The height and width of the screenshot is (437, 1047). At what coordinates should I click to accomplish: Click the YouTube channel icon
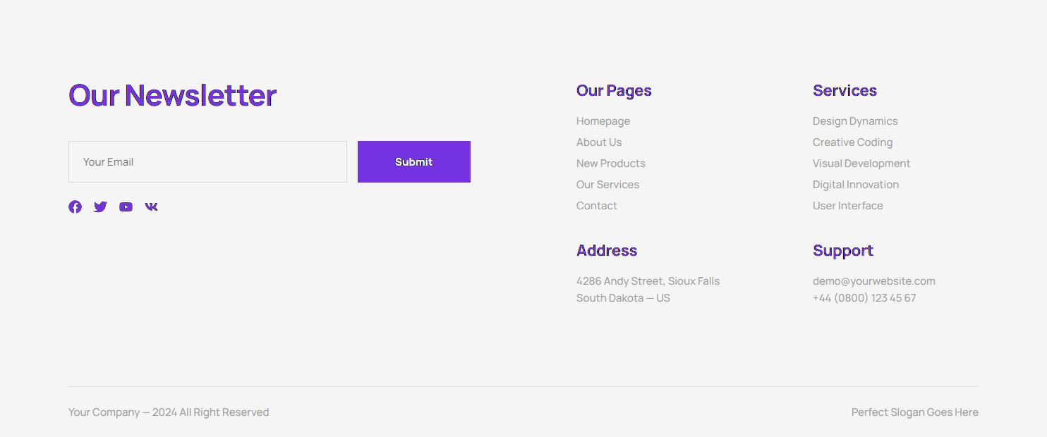click(x=126, y=207)
